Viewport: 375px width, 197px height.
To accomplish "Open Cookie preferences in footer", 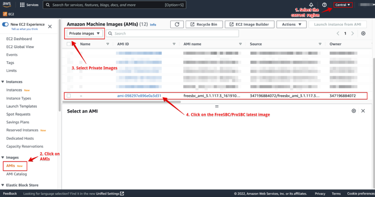I will [x=361, y=194].
